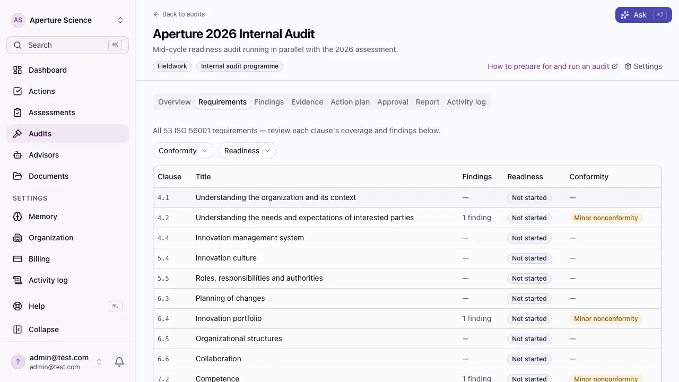
Task: Open Billing settings in the sidebar
Action: point(68,259)
